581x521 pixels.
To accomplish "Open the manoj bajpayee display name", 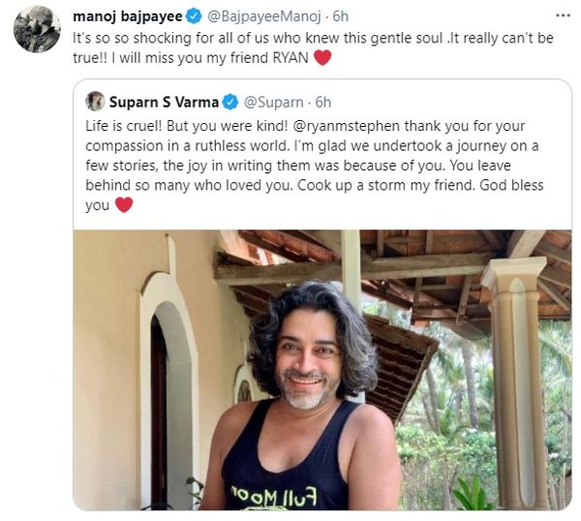I will pyautogui.click(x=128, y=16).
